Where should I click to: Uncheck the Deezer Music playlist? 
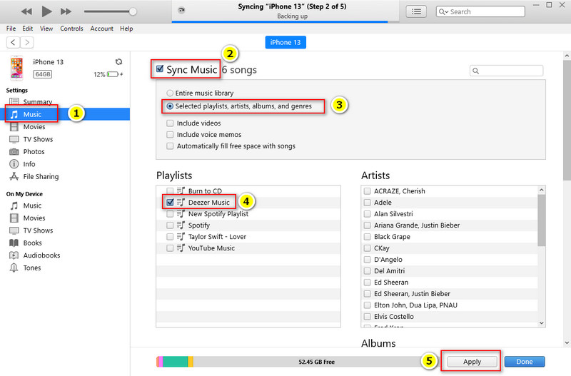170,203
